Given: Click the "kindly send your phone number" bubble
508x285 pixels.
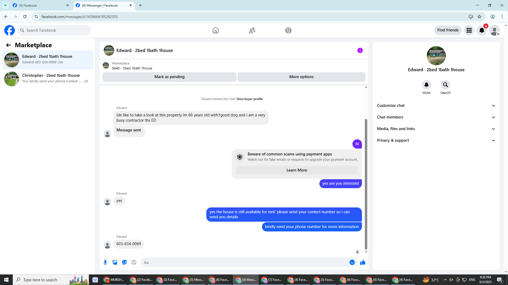Looking at the screenshot, I should coord(312,227).
